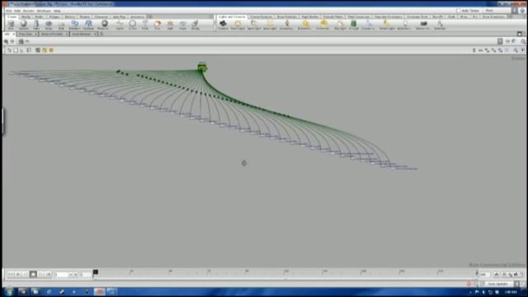Jump to first frame in playbar

click(11, 275)
